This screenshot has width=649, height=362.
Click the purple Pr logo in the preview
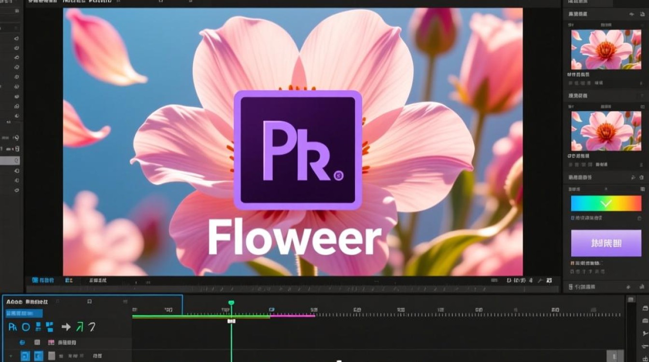pyautogui.click(x=297, y=150)
